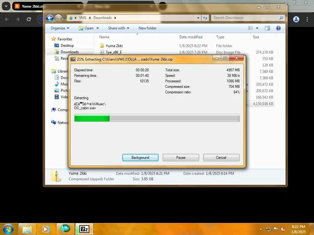Screen dimensions: 314x235
Task: Click the muted volume tray icon
Action: [x=283, y=229]
